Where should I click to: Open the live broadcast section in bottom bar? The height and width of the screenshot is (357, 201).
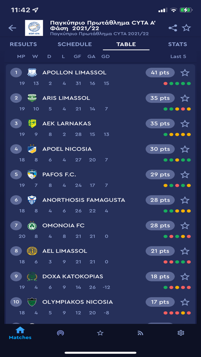coord(60,333)
